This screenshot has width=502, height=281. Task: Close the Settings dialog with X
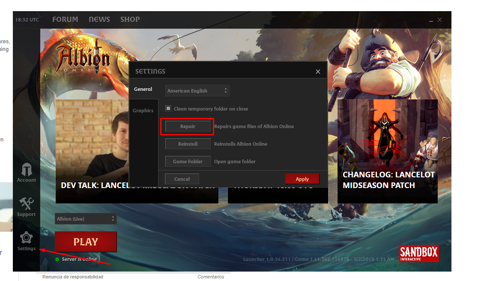[318, 72]
